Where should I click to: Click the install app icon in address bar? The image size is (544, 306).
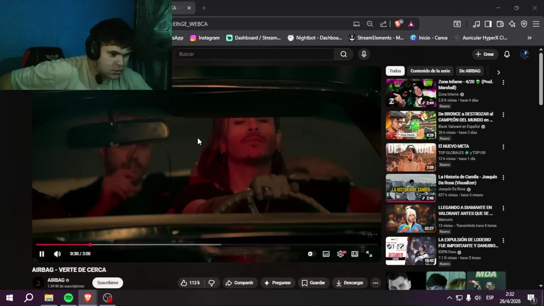coord(357,24)
